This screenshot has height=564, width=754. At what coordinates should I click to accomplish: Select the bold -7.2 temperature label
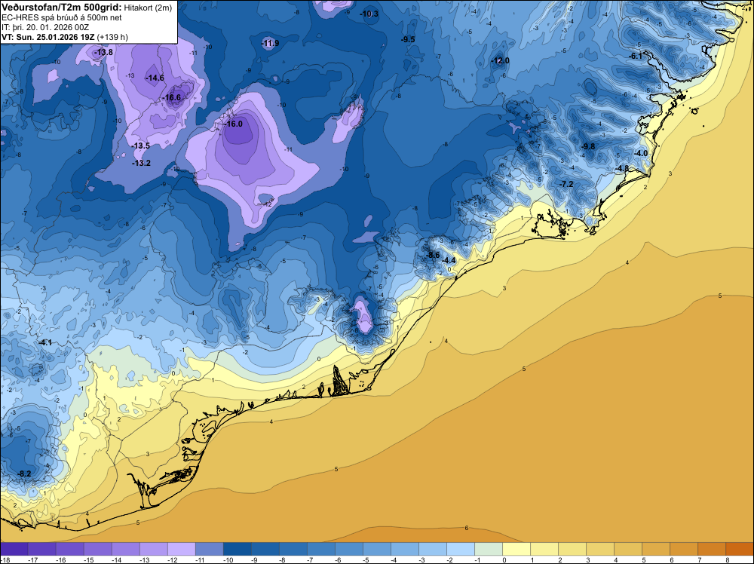coord(567,184)
